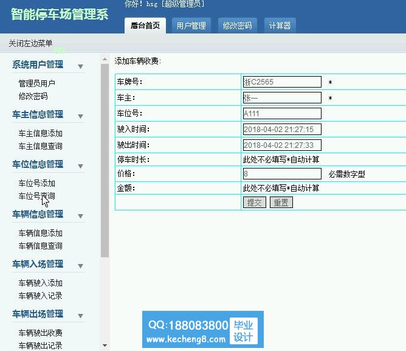Open 修改密码 link in sidebar

33,97
